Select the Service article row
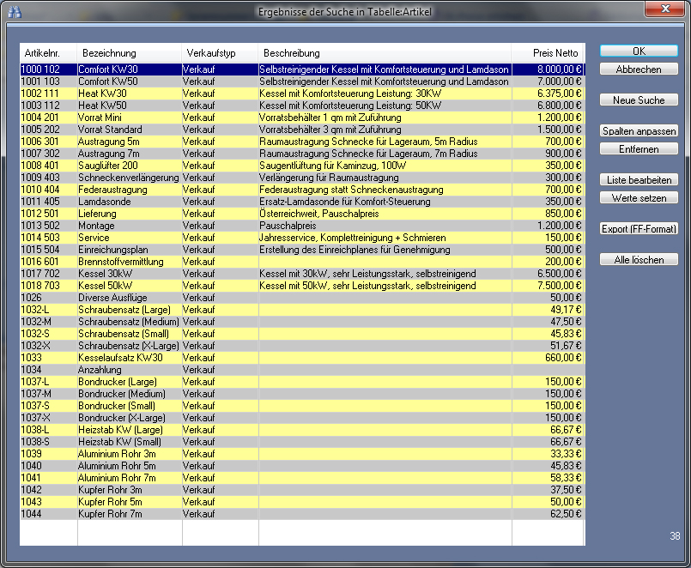691x568 pixels. [x=302, y=238]
